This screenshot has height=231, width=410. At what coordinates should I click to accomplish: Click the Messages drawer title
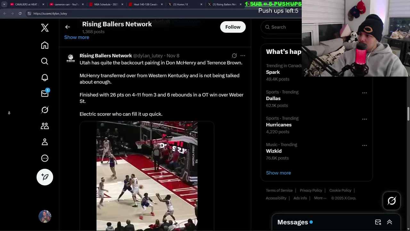293,222
